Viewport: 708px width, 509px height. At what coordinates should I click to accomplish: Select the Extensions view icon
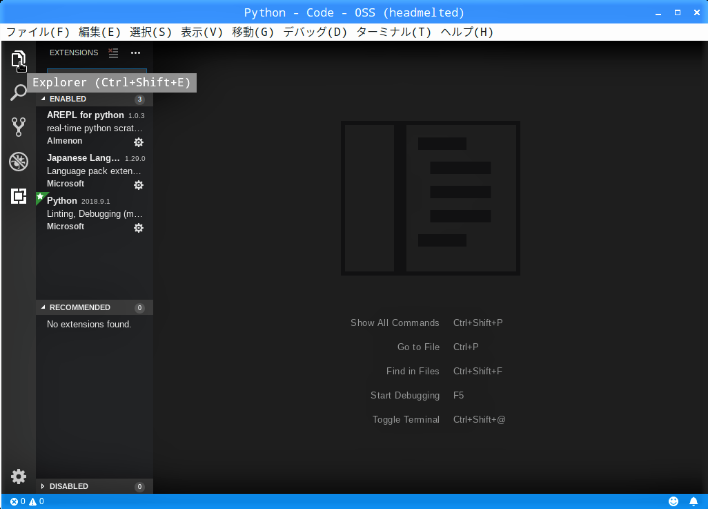pos(19,196)
